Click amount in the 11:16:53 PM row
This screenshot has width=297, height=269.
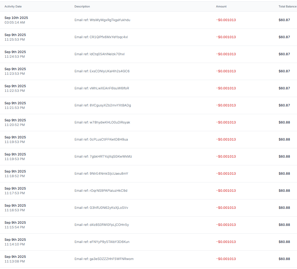(226, 208)
